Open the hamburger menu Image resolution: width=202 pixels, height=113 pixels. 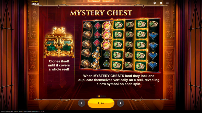167,3
